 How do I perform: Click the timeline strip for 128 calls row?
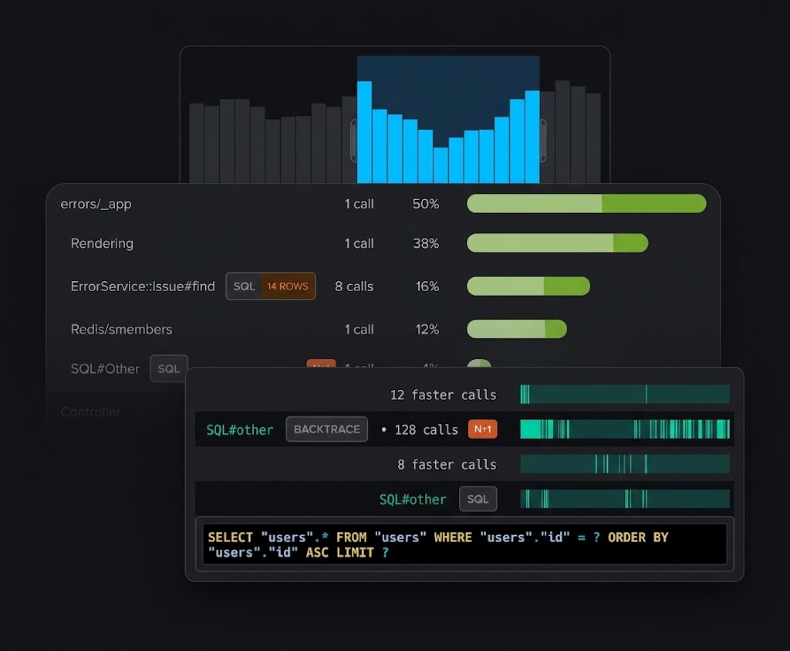pos(625,429)
